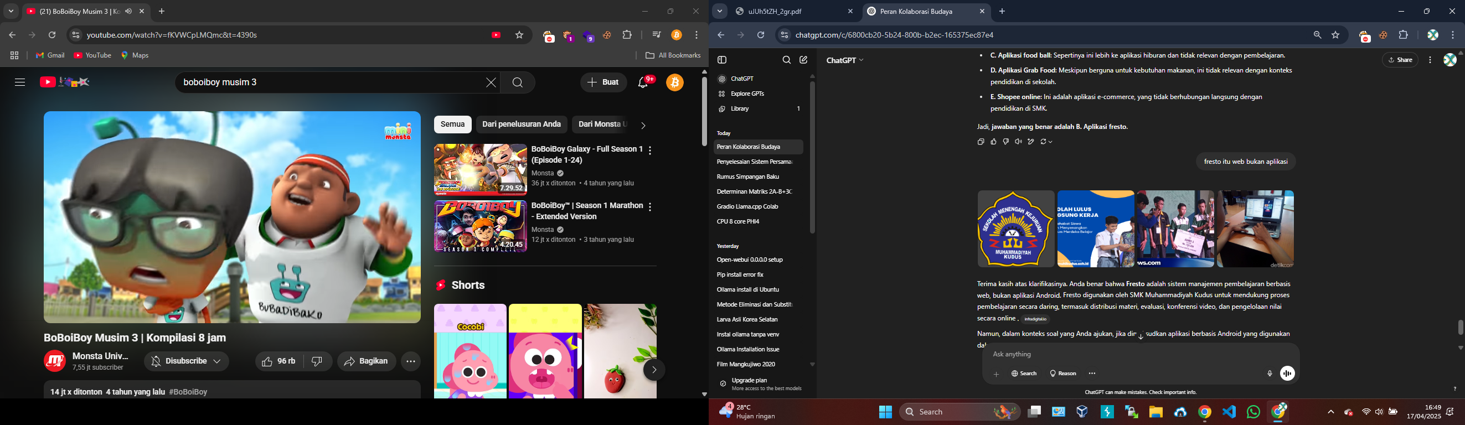This screenshot has width=1465, height=425.
Task: Click the YouTube search magnifier button
Action: tap(518, 83)
